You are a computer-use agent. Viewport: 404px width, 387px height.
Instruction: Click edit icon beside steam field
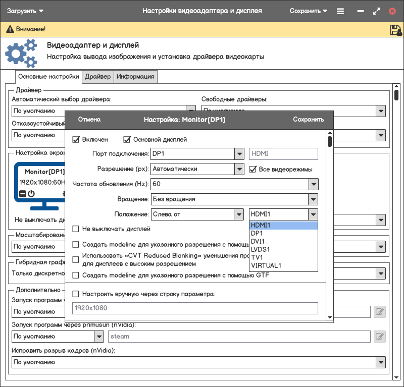click(x=380, y=336)
